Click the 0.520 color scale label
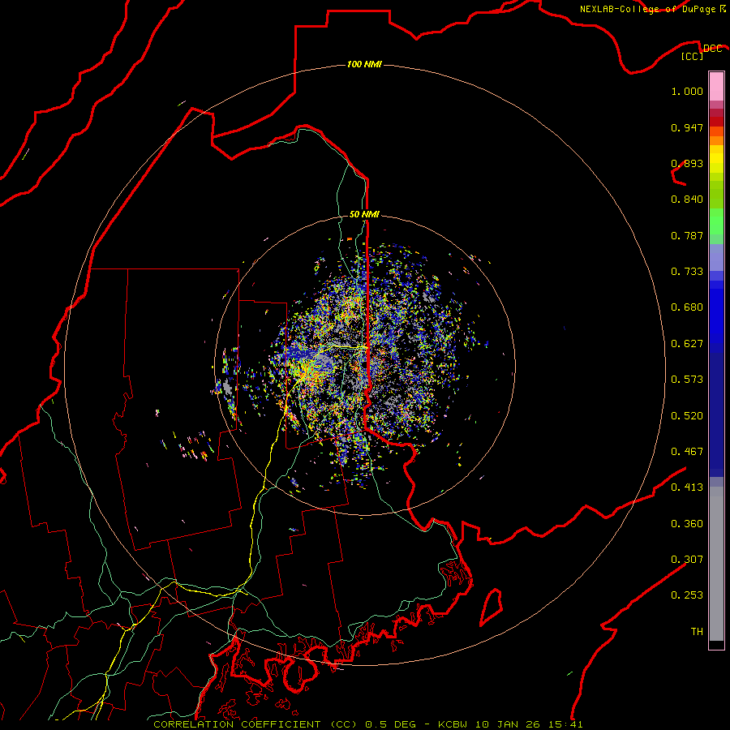The height and width of the screenshot is (730, 730). pos(687,416)
